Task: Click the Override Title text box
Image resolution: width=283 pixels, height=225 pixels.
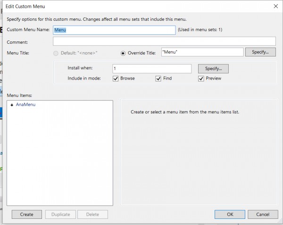Action: 202,52
